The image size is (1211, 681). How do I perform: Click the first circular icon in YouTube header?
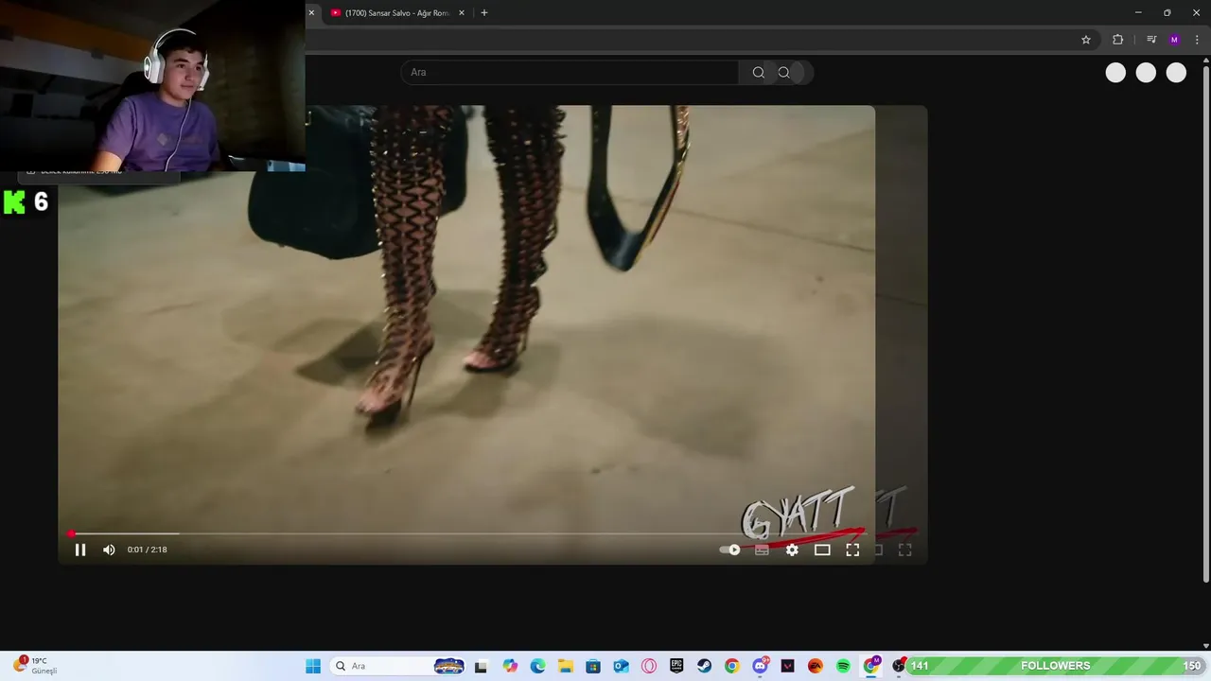point(1115,73)
